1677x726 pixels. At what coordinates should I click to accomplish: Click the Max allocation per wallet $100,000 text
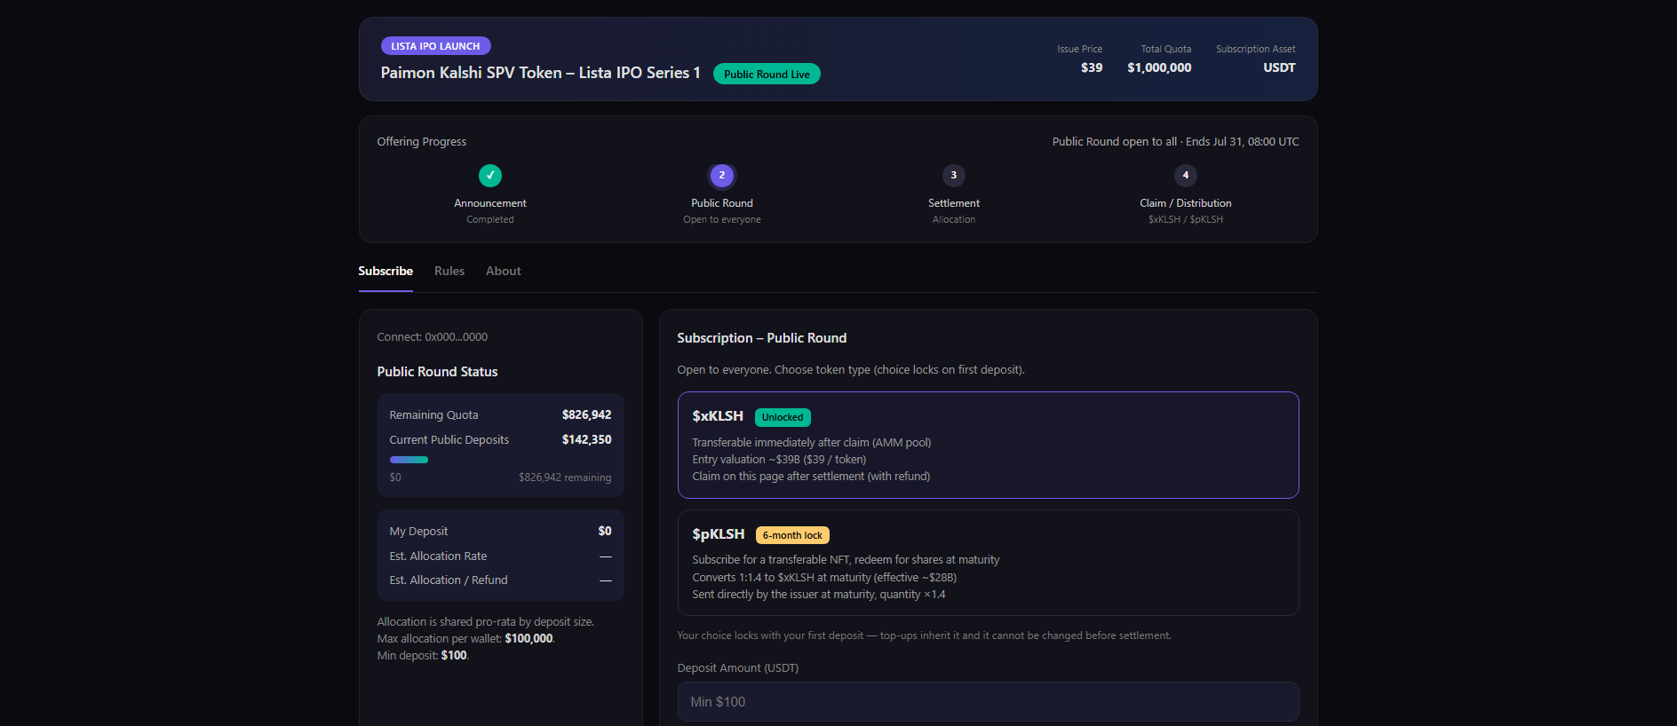[465, 639]
